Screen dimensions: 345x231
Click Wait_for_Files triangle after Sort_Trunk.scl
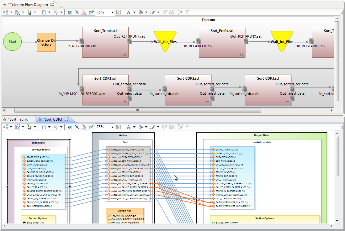[165, 41]
